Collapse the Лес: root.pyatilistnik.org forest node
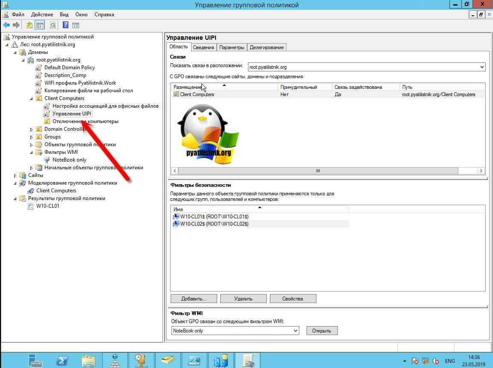This screenshot has width=493, height=368. coord(7,44)
